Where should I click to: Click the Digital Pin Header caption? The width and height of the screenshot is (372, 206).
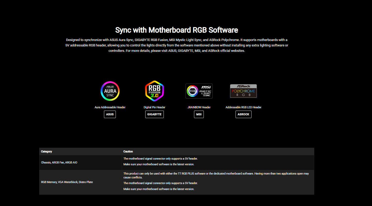pyautogui.click(x=154, y=107)
